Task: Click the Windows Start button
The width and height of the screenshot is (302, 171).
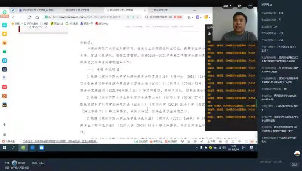Action: pos(4,148)
